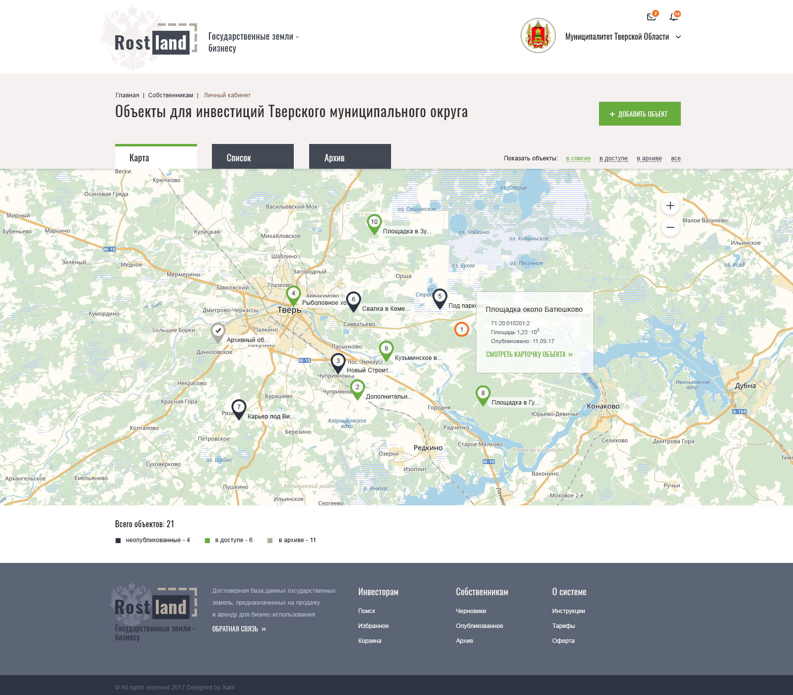Screen dimensions: 793x695
Task: Click the Тверь city label on map
Action: (x=289, y=310)
